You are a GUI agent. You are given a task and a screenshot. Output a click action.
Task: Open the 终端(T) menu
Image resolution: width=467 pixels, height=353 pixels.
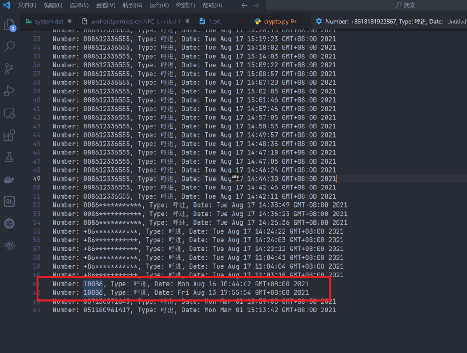pyautogui.click(x=185, y=5)
